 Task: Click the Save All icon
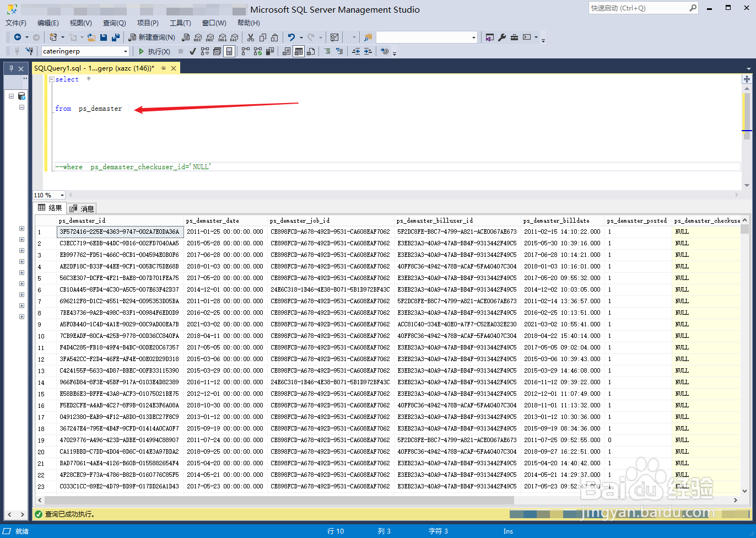coord(116,37)
